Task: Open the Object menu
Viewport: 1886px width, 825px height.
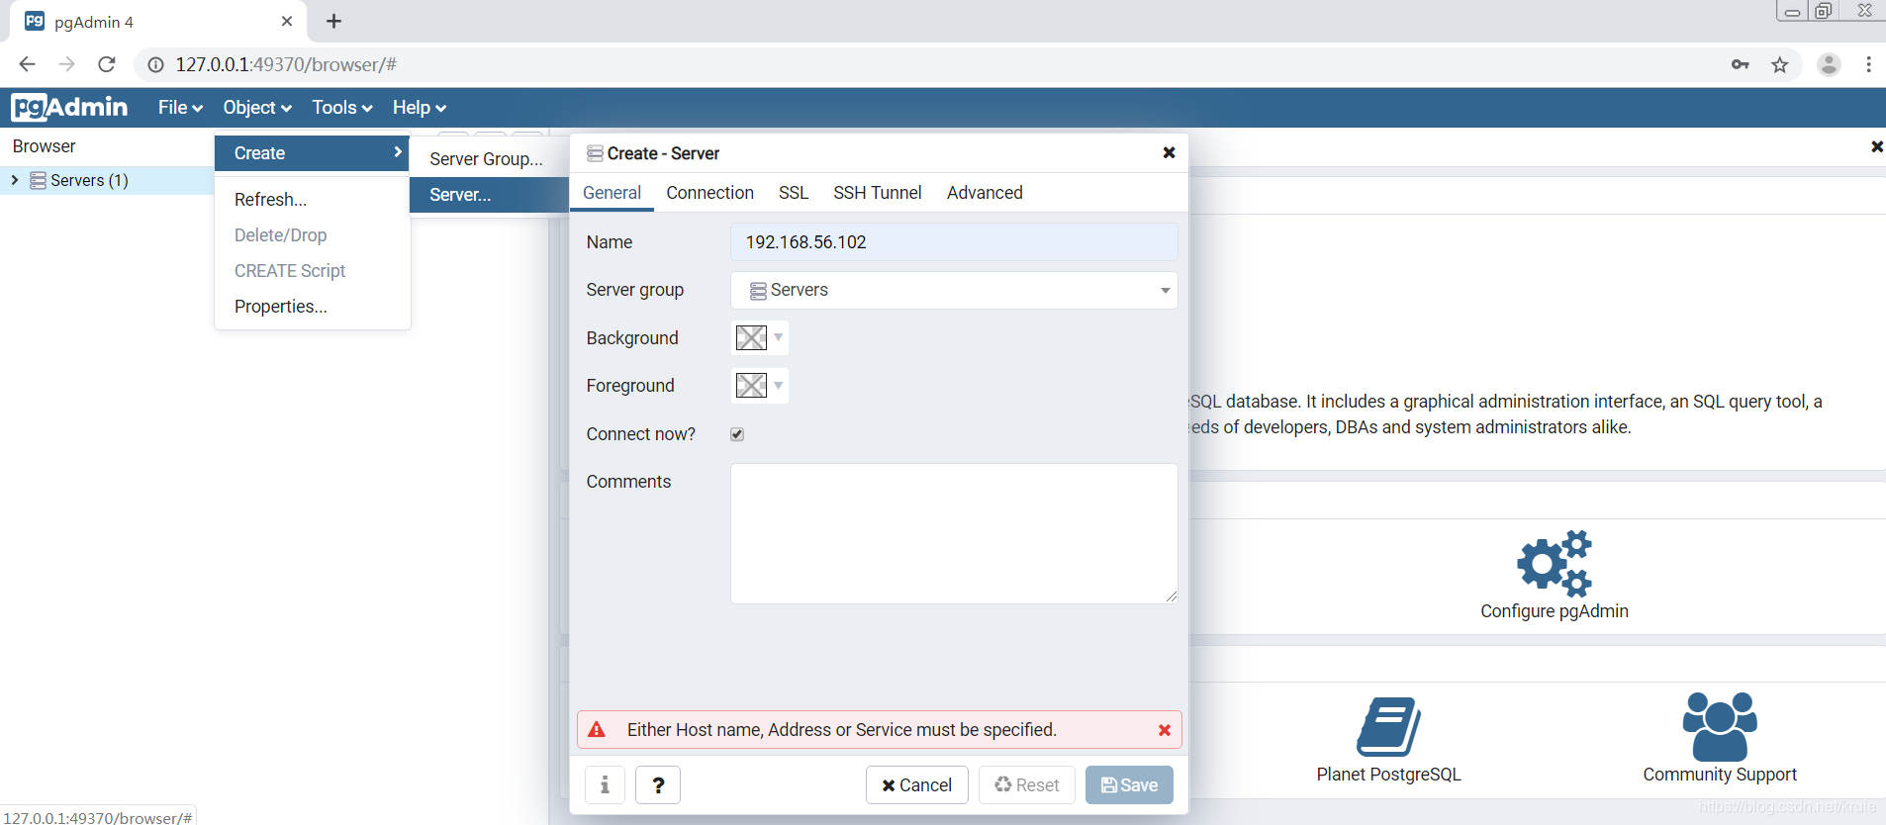Action: coord(257,107)
